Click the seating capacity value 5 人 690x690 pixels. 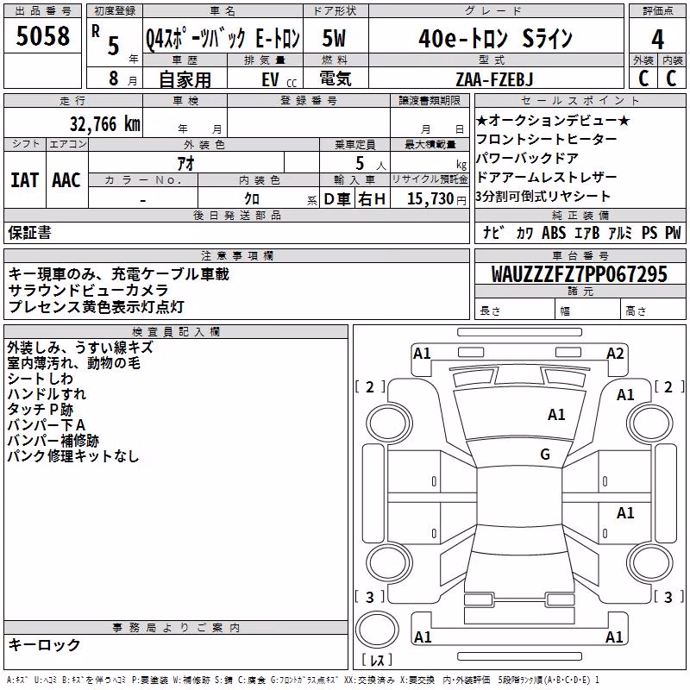370,164
